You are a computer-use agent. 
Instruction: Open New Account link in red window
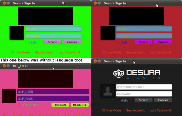(135, 52)
